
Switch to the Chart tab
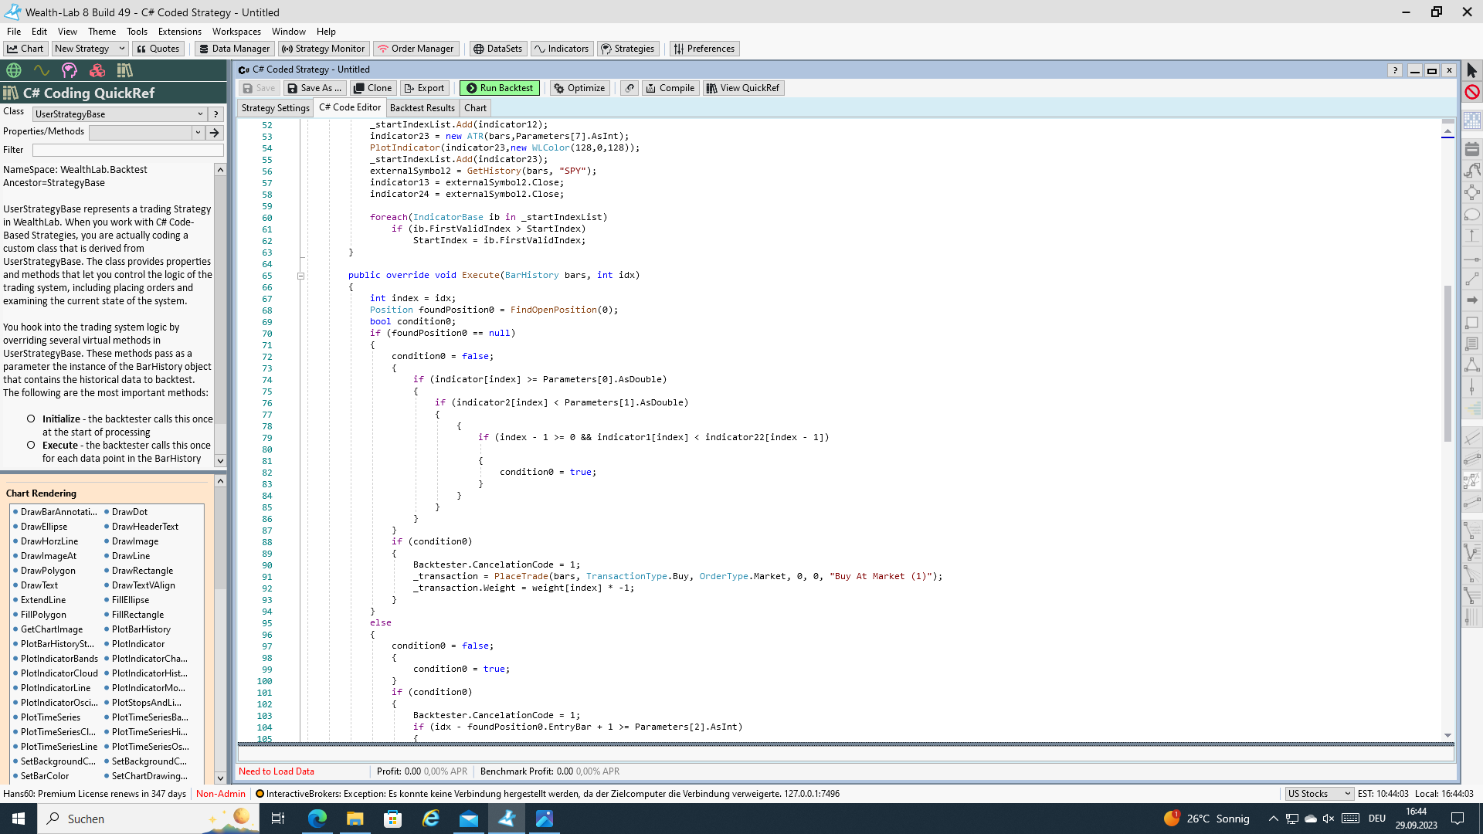(475, 108)
